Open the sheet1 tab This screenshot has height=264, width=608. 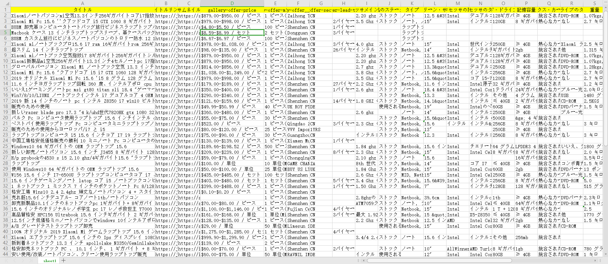pyautogui.click(x=50, y=261)
